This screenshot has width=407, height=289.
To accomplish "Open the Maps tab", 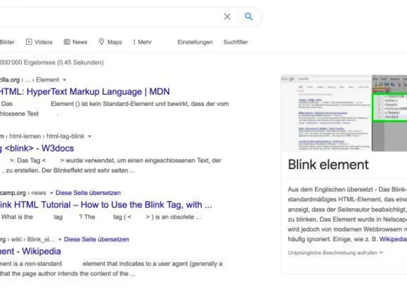I will point(110,42).
